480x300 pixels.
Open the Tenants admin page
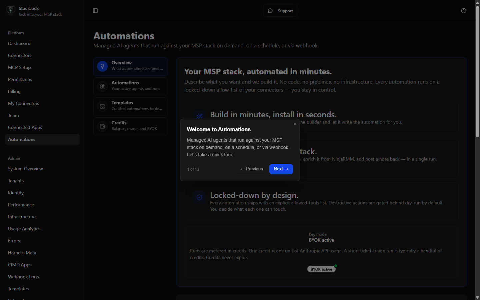point(42,181)
